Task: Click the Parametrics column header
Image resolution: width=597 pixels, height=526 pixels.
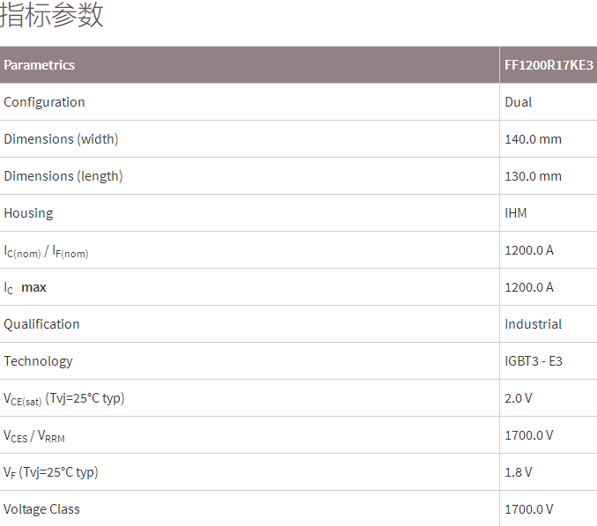Action: coord(40,65)
